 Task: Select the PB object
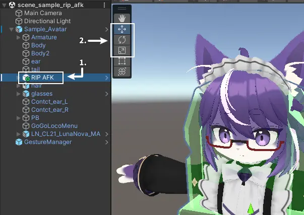[x=35, y=118]
